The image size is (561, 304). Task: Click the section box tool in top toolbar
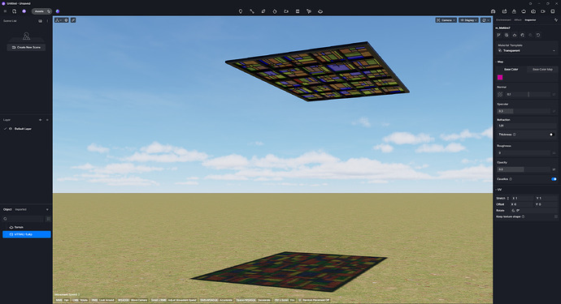coord(263,11)
